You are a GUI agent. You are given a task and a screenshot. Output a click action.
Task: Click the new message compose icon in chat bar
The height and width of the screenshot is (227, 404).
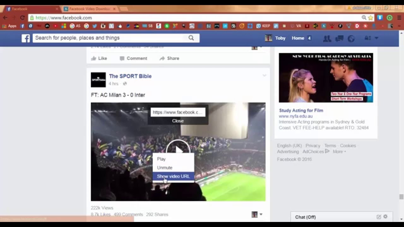[x=379, y=217]
